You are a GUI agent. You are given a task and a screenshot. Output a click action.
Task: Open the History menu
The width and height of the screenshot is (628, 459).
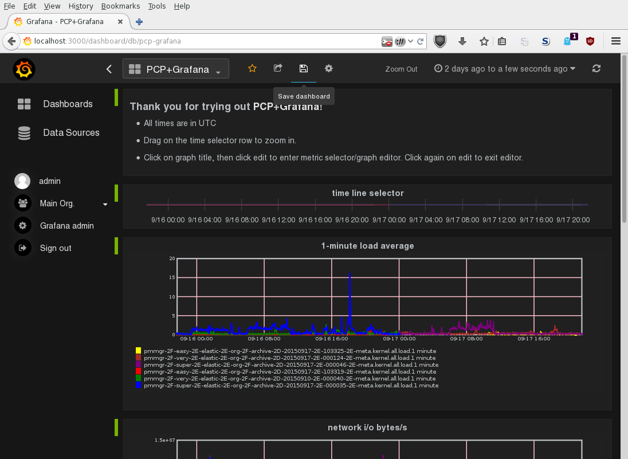coord(80,6)
